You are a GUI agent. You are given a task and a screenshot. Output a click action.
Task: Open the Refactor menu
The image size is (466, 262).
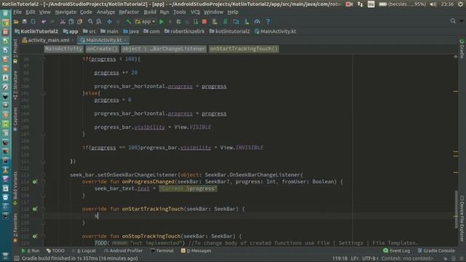129,12
